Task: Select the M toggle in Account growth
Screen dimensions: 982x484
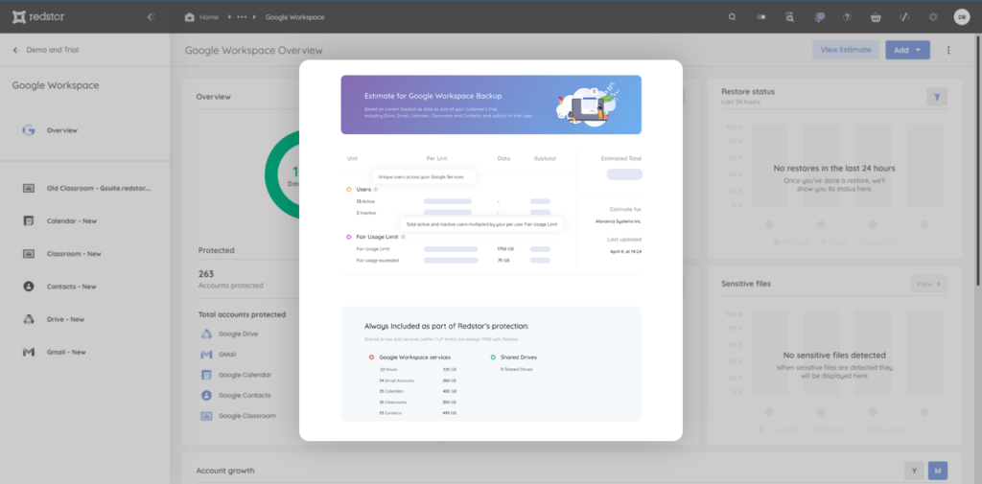Action: [938, 471]
